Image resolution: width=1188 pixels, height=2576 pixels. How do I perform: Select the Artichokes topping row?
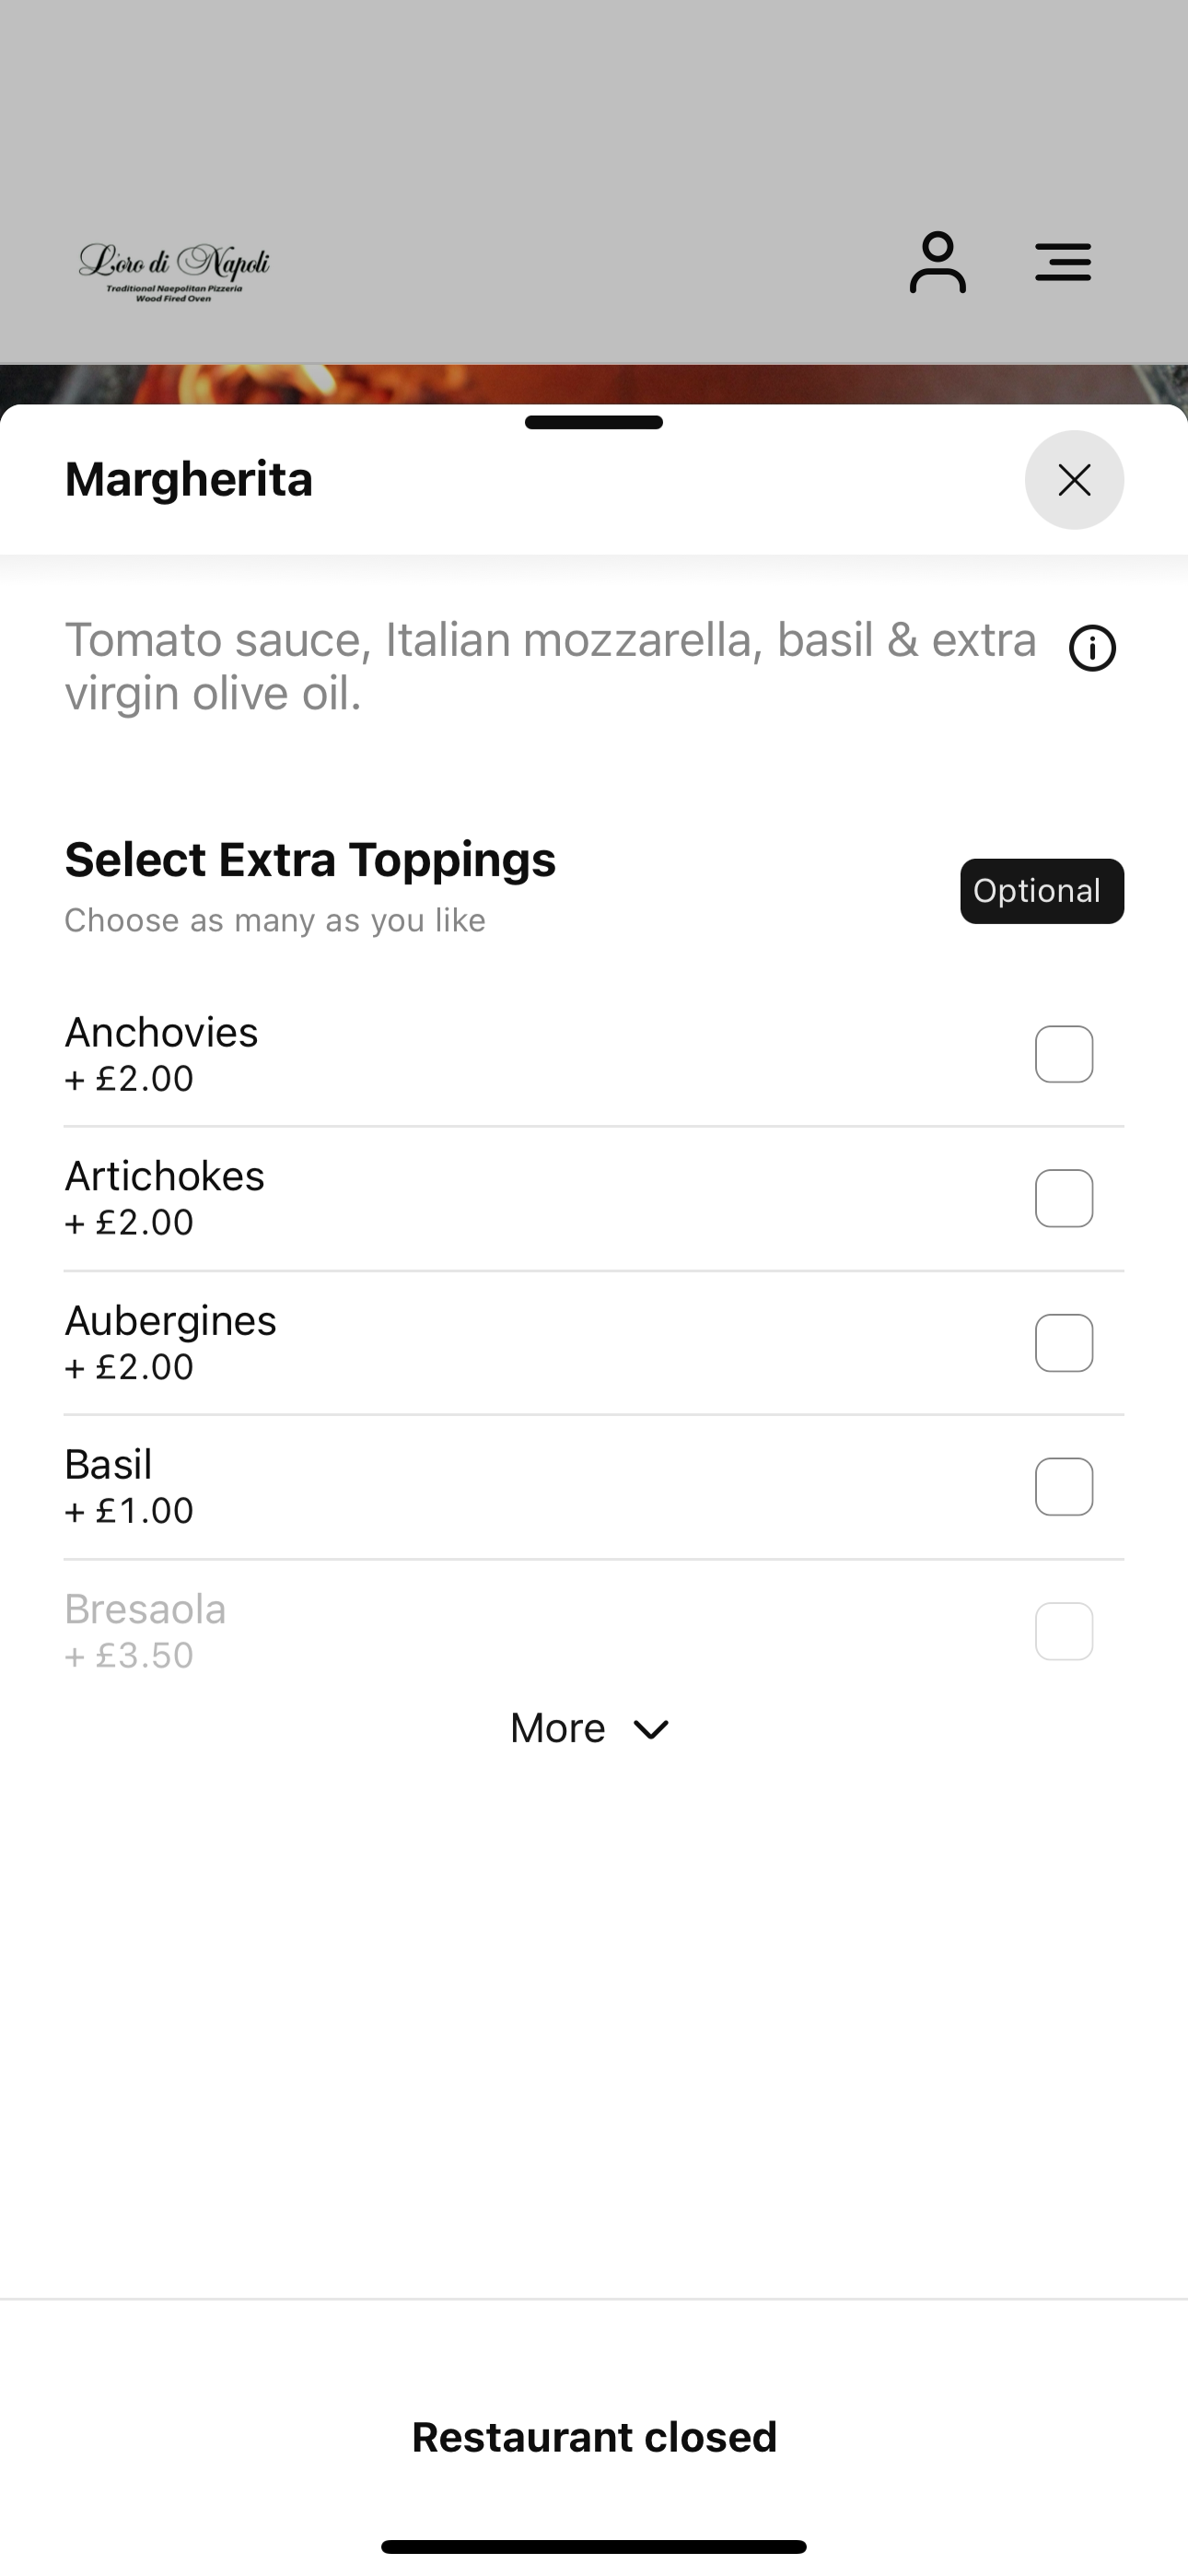[594, 1198]
